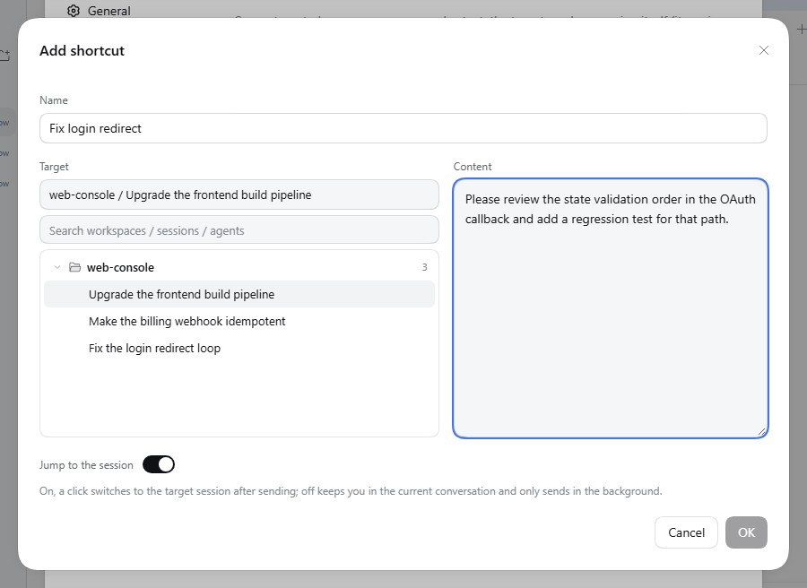
Task: Close the Add shortcut dialog
Action: click(764, 50)
